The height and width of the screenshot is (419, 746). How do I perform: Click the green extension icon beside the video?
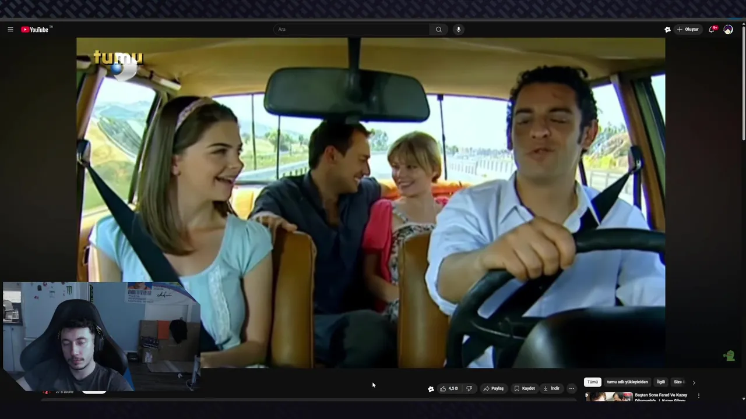point(729,356)
